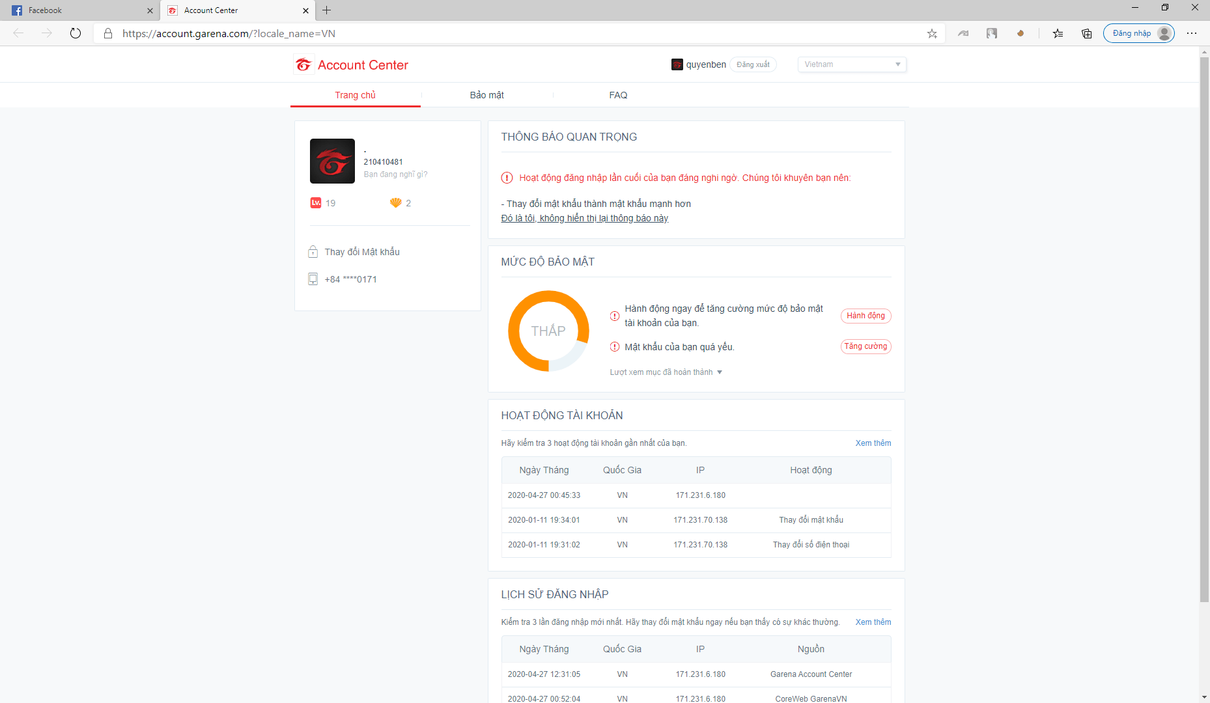Image resolution: width=1210 pixels, height=703 pixels.
Task: Close the Account Center tab
Action: click(305, 10)
